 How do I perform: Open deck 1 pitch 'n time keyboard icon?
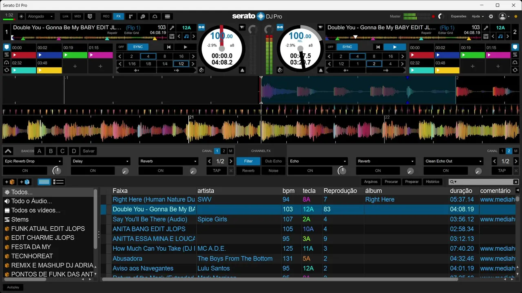pyautogui.click(x=172, y=36)
